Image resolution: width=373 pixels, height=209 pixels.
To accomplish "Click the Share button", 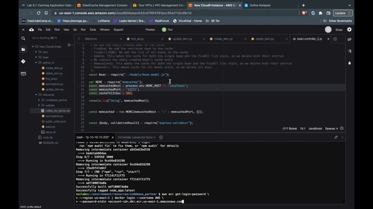I will pyautogui.click(x=339, y=30).
